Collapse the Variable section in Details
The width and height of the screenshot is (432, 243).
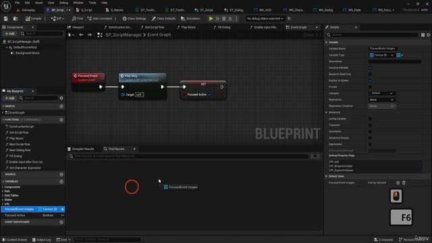point(327,42)
